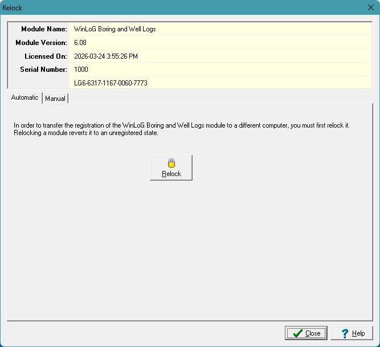
Task: Click the module version value 6.08
Action: [x=80, y=43]
